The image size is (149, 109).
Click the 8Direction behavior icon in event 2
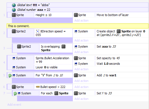(38, 31)
